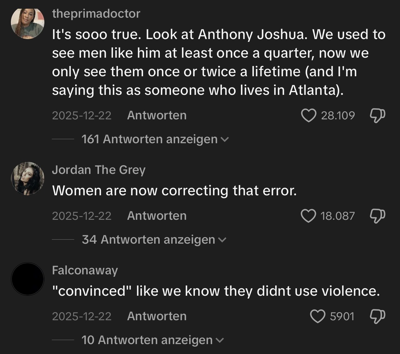Open Falconaway username link
400x354 pixels.
point(85,270)
